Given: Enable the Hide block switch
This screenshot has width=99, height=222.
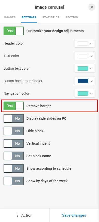Looking at the screenshot, I should [14, 131].
